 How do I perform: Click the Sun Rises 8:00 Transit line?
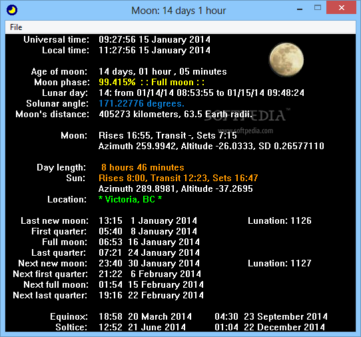[179, 178]
